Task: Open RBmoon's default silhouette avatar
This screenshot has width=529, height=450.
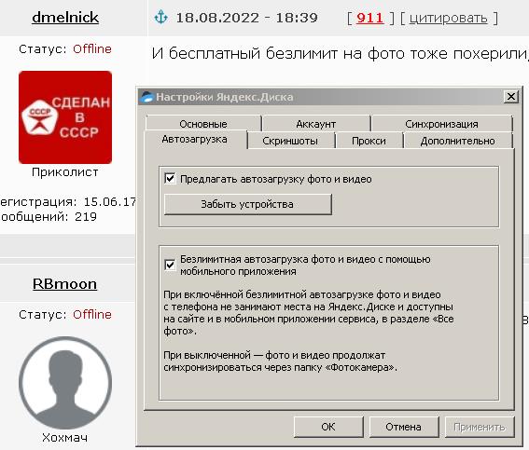Action: pyautogui.click(x=65, y=383)
